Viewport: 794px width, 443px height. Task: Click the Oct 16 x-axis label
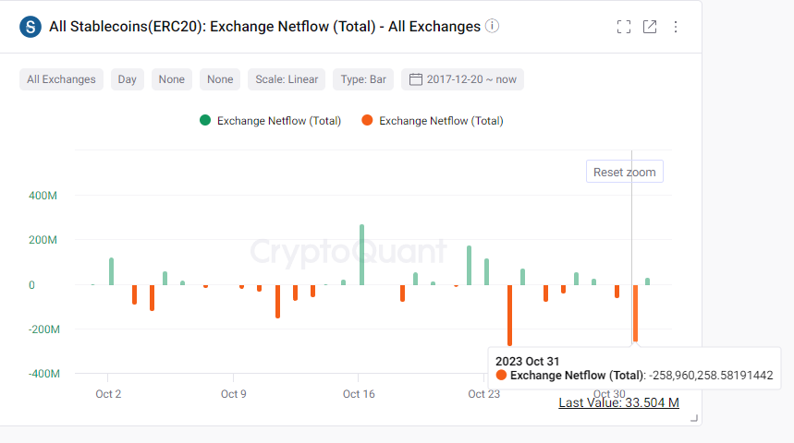pyautogui.click(x=359, y=394)
